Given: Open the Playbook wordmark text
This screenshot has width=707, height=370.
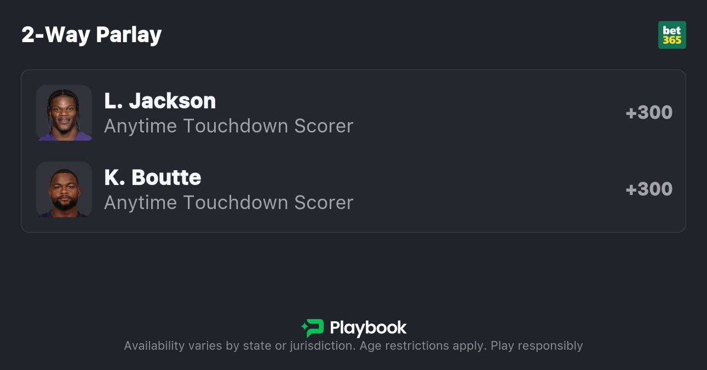Looking at the screenshot, I should tap(368, 328).
